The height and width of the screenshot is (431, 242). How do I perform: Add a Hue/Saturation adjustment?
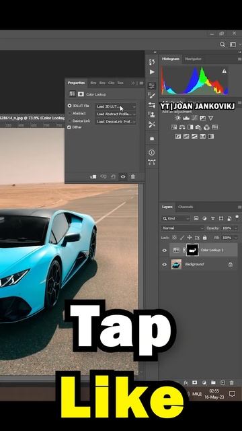point(173,127)
